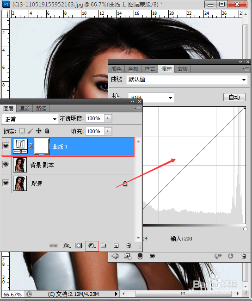
Task: Click the layer style fx icon
Action: click(x=67, y=246)
